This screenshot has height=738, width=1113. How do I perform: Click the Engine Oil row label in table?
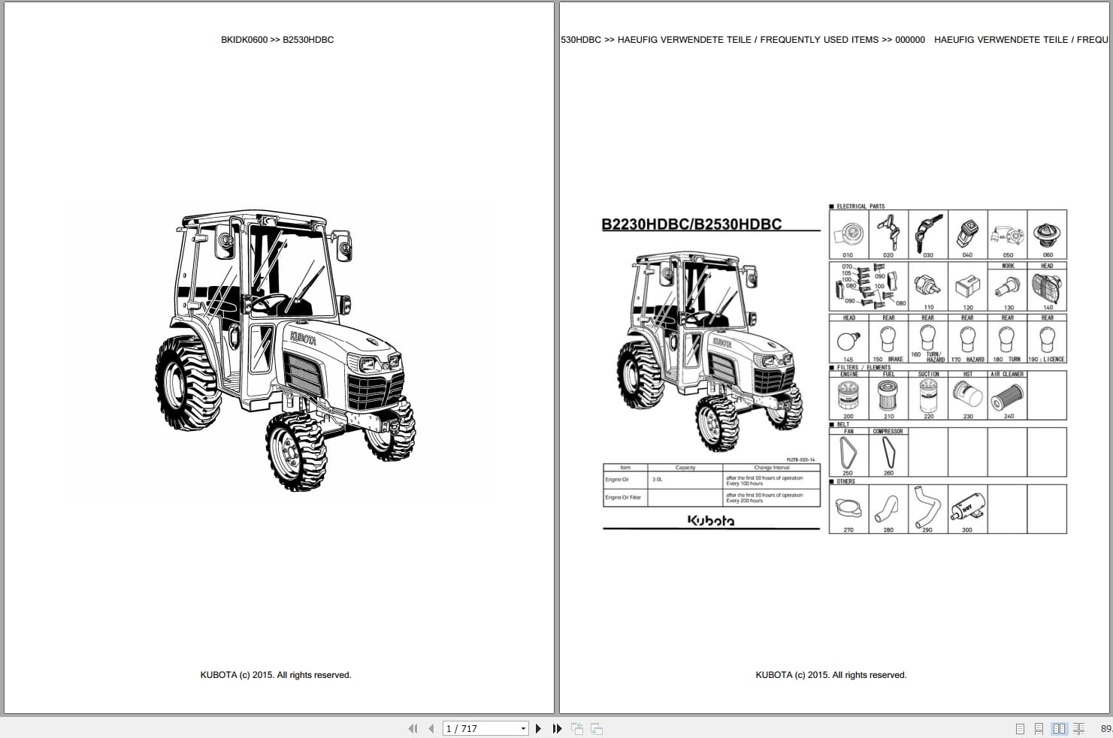tap(617, 480)
